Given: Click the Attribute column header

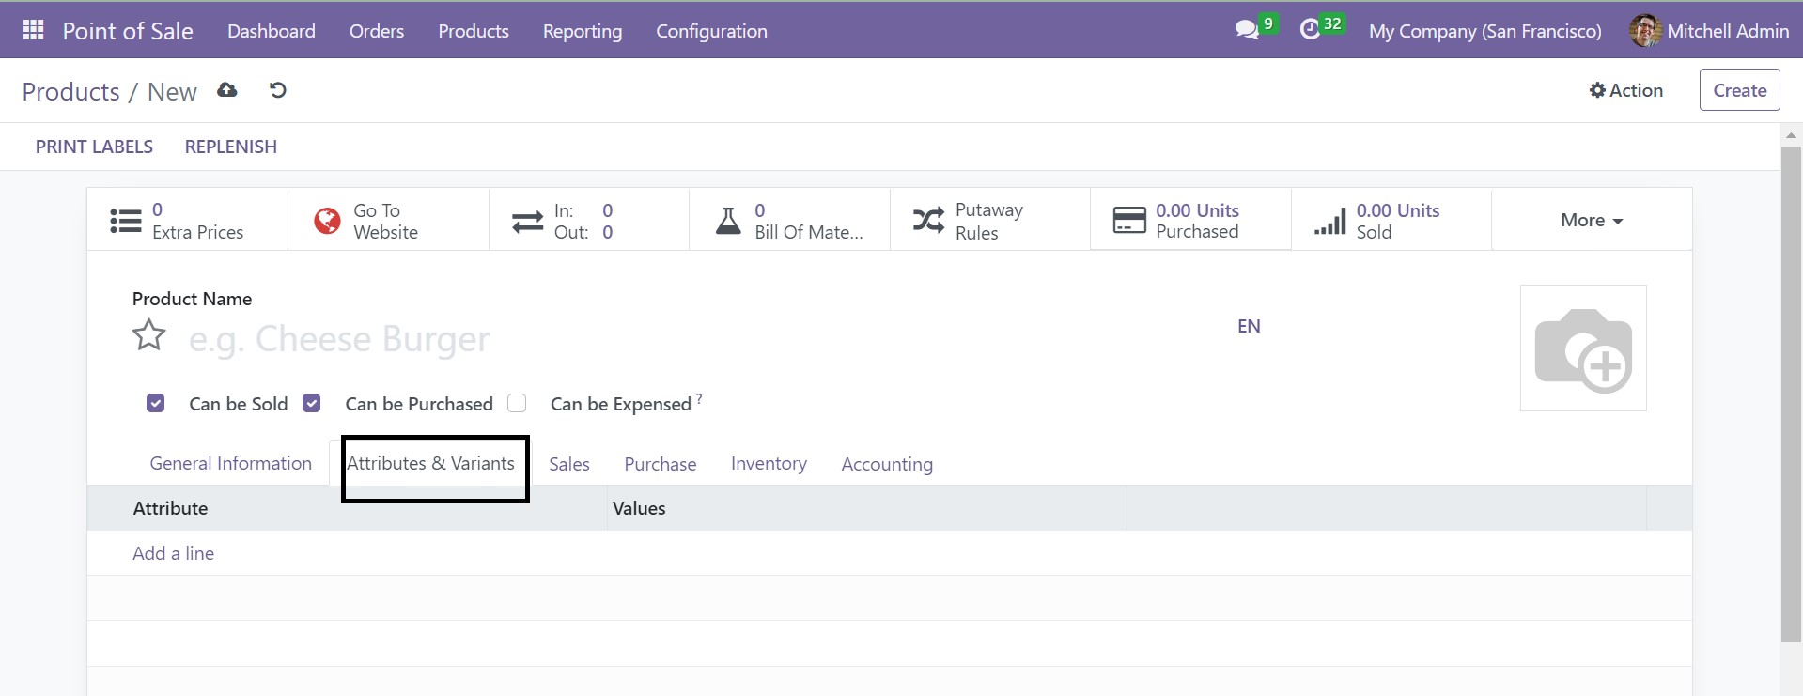Looking at the screenshot, I should (x=170, y=508).
